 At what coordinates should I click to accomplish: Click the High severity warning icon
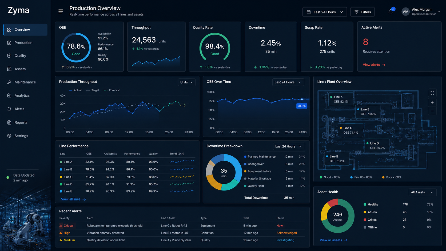(61, 233)
